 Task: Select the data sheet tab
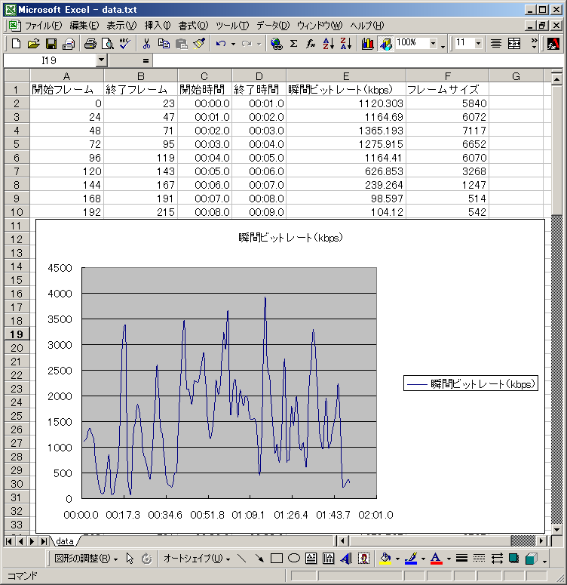click(65, 540)
